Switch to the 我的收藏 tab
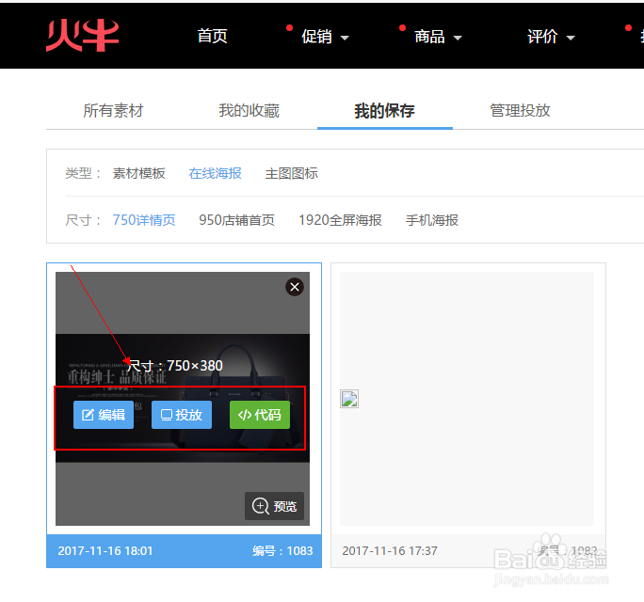This screenshot has height=602, width=644. (x=249, y=111)
